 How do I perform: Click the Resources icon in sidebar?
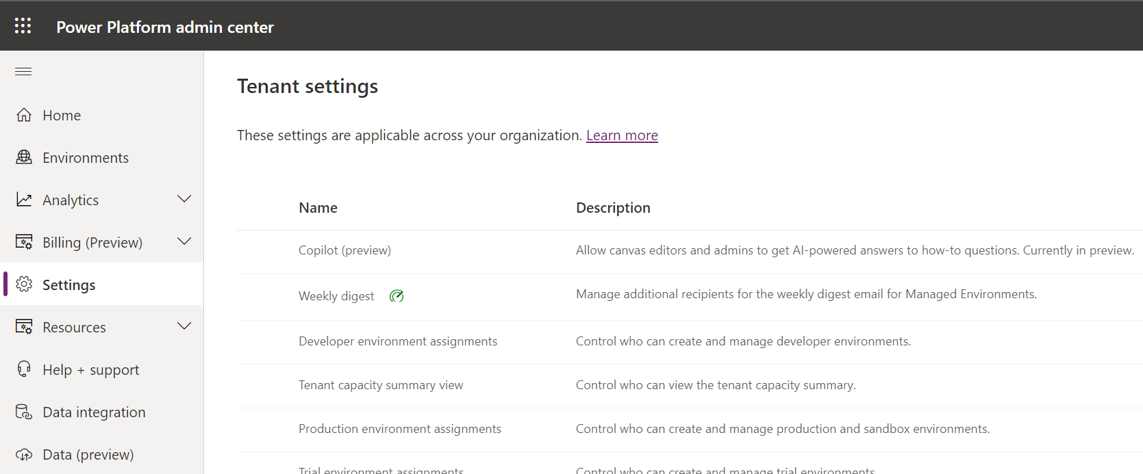pyautogui.click(x=24, y=327)
